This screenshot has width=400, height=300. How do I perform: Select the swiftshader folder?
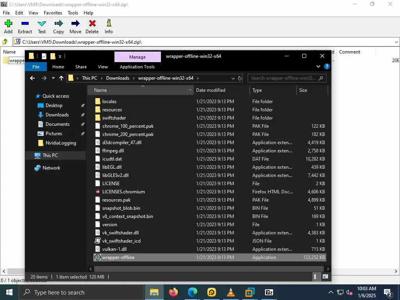pos(114,118)
